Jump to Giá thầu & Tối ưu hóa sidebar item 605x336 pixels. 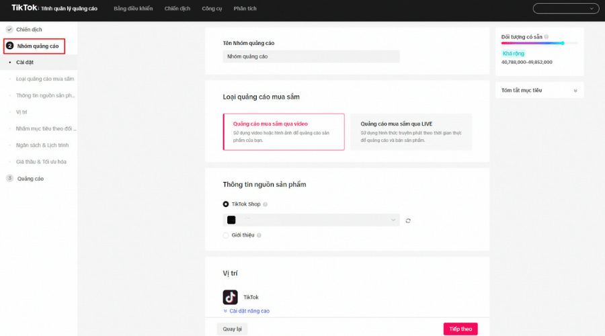click(x=41, y=162)
